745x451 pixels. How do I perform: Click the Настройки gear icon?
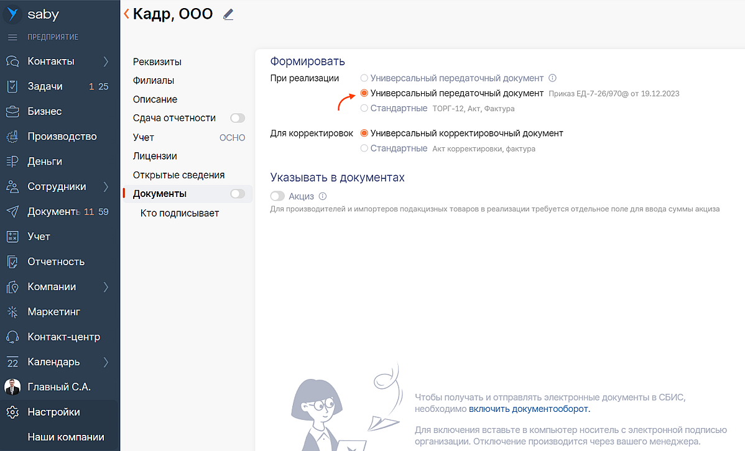tap(12, 412)
